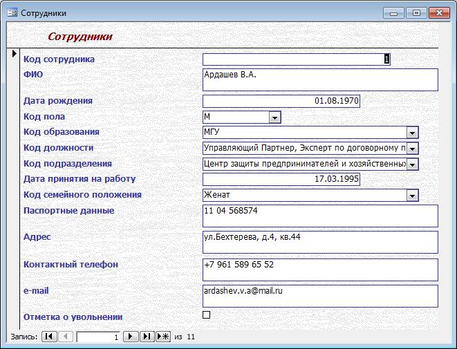Jump to the last record

click(x=147, y=337)
